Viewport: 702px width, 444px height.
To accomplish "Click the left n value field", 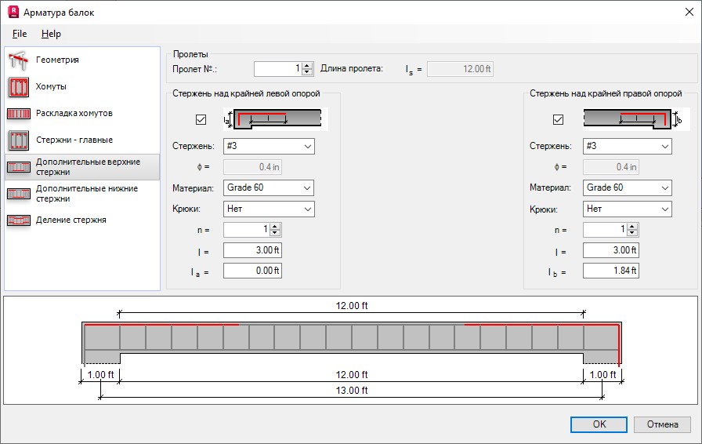I will pyautogui.click(x=247, y=230).
